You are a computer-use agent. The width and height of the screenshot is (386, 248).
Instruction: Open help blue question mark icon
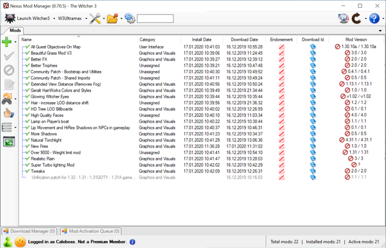[x=374, y=18]
